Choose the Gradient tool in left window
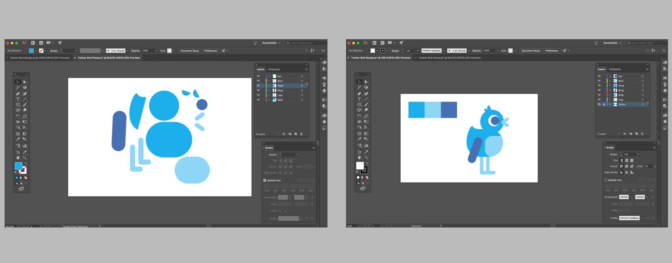The height and width of the screenshot is (263, 672). tap(25, 134)
